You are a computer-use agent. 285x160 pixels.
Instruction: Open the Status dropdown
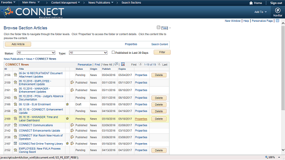pyautogui.click(x=36, y=52)
